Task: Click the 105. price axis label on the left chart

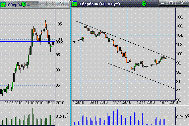Action: pyautogui.click(x=59, y=24)
